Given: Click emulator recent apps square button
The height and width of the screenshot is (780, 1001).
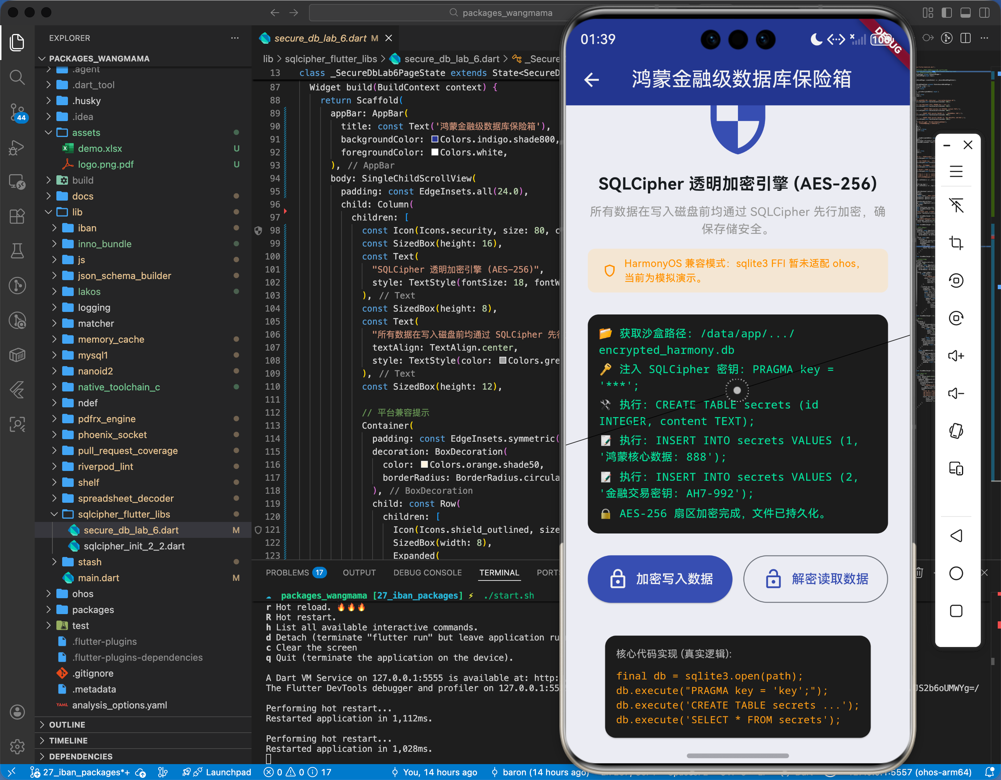Looking at the screenshot, I should pos(956,611).
